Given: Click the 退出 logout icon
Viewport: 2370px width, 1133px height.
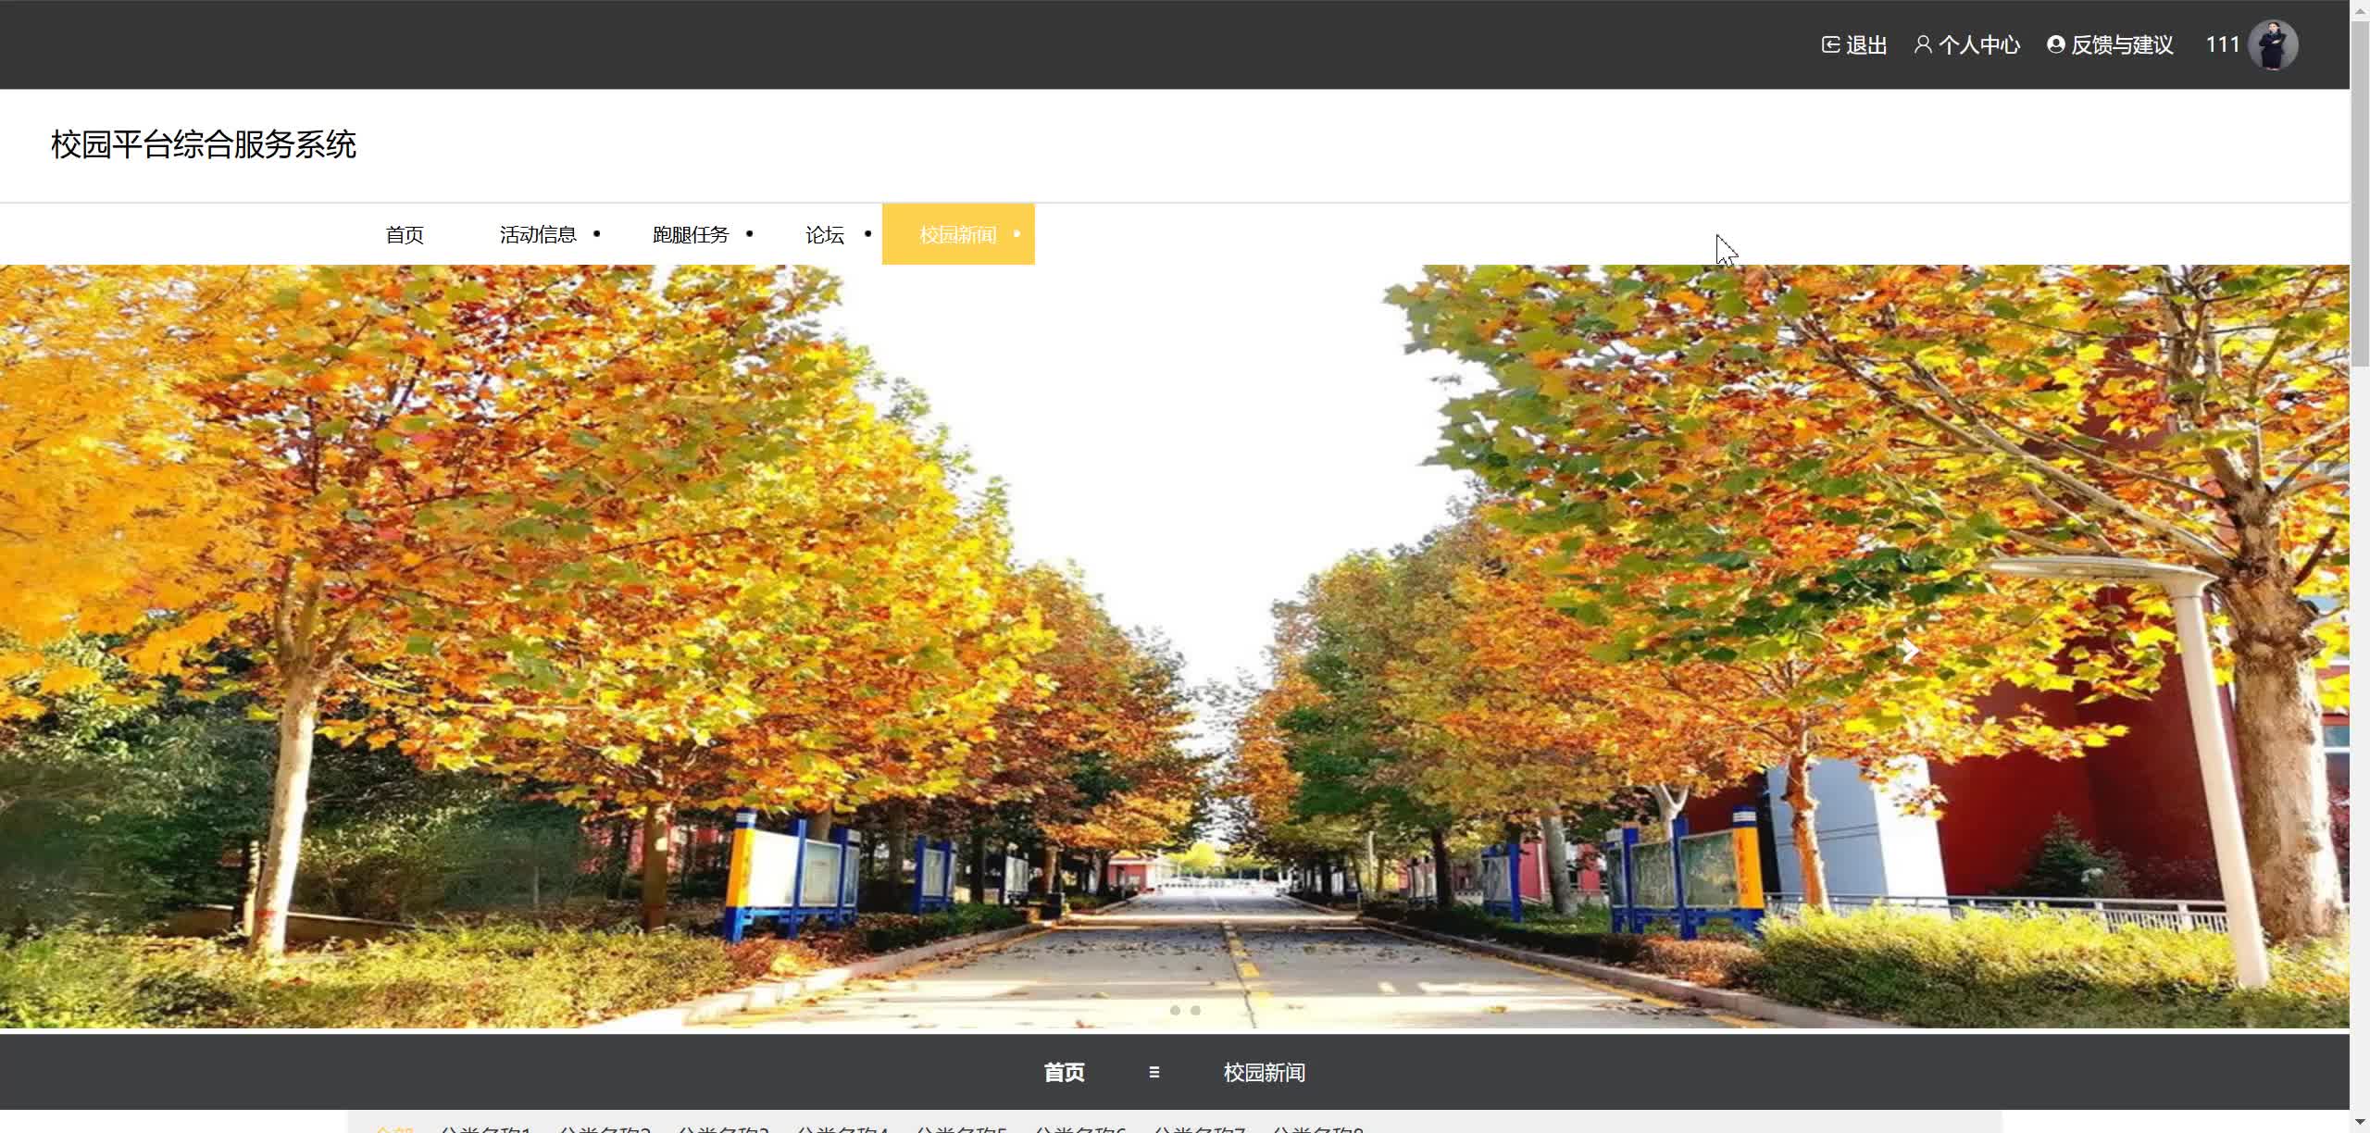Looking at the screenshot, I should (x=1830, y=44).
